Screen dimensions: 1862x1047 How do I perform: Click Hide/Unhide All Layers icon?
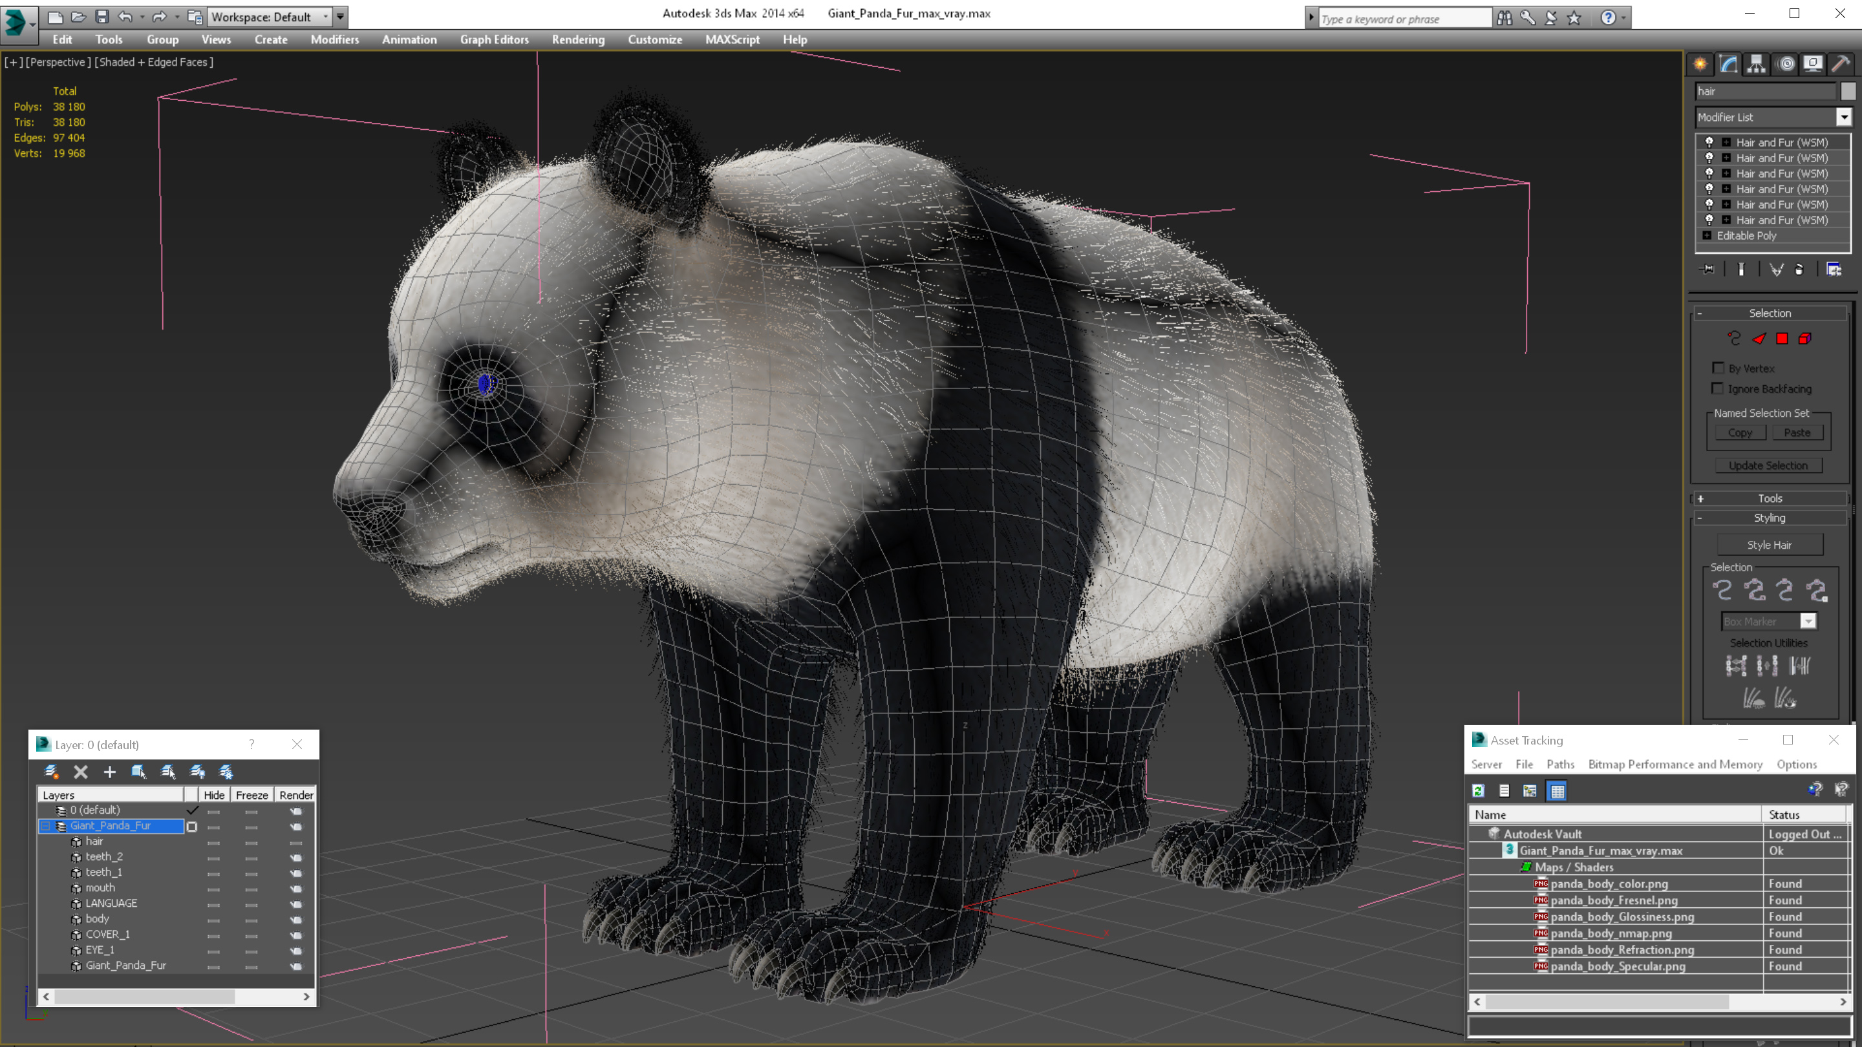pyautogui.click(x=197, y=772)
